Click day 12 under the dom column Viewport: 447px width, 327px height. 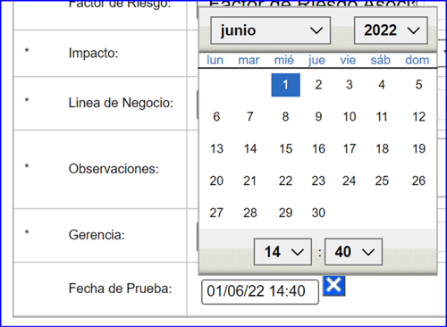[418, 117]
